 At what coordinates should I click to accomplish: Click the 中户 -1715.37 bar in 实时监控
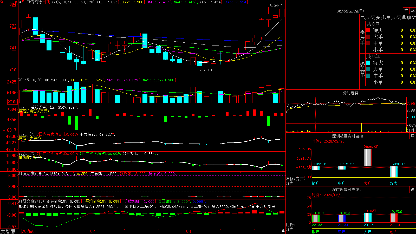point(341,168)
